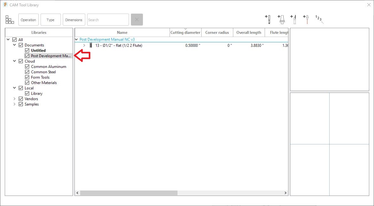Click inside the Search field
This screenshot has width=374, height=206.
tap(108, 19)
